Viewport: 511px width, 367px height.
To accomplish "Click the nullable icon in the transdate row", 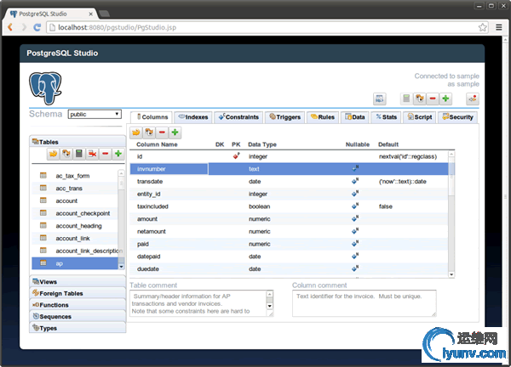I will coord(355,181).
